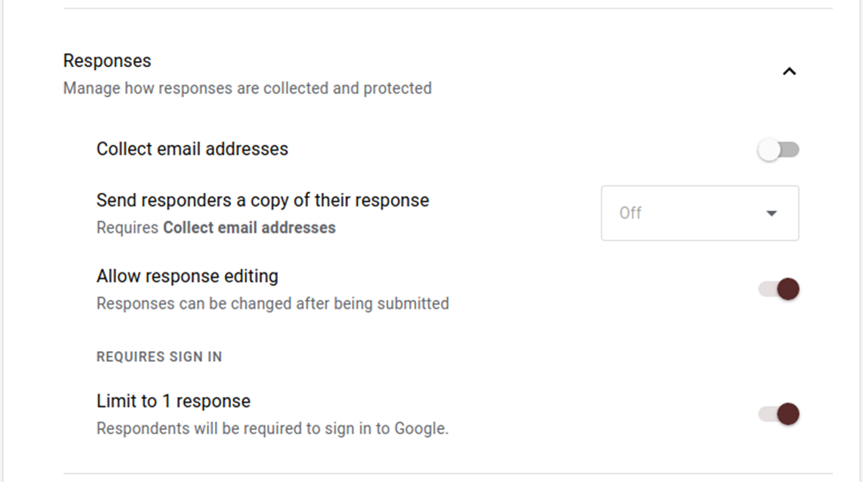Click the dropdown arrow beside Off
This screenshot has width=863, height=482.
(771, 213)
